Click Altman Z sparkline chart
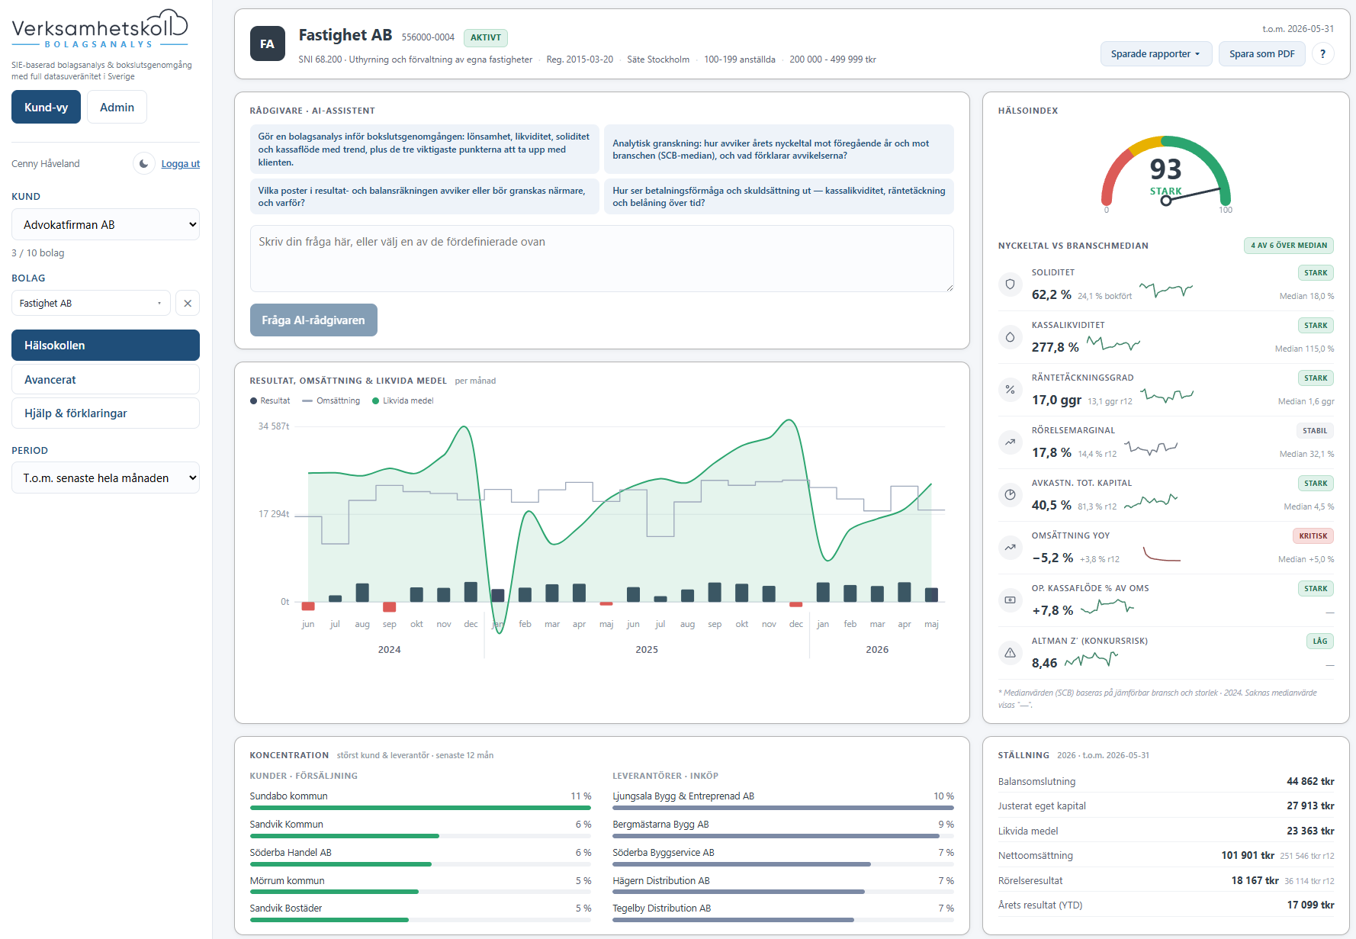 coord(1091,659)
